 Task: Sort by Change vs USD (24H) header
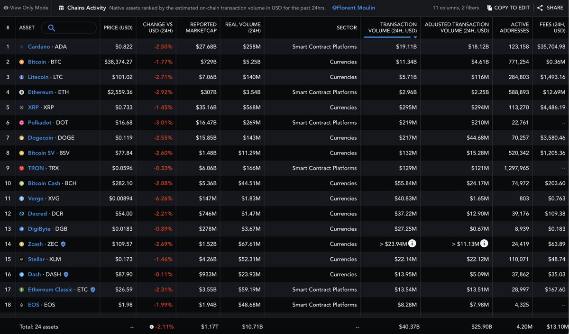pyautogui.click(x=157, y=27)
